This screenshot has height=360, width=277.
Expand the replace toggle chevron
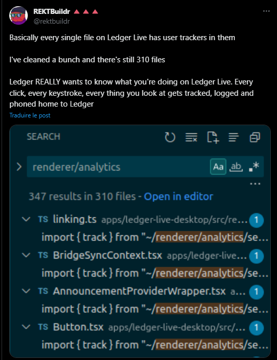[19, 167]
